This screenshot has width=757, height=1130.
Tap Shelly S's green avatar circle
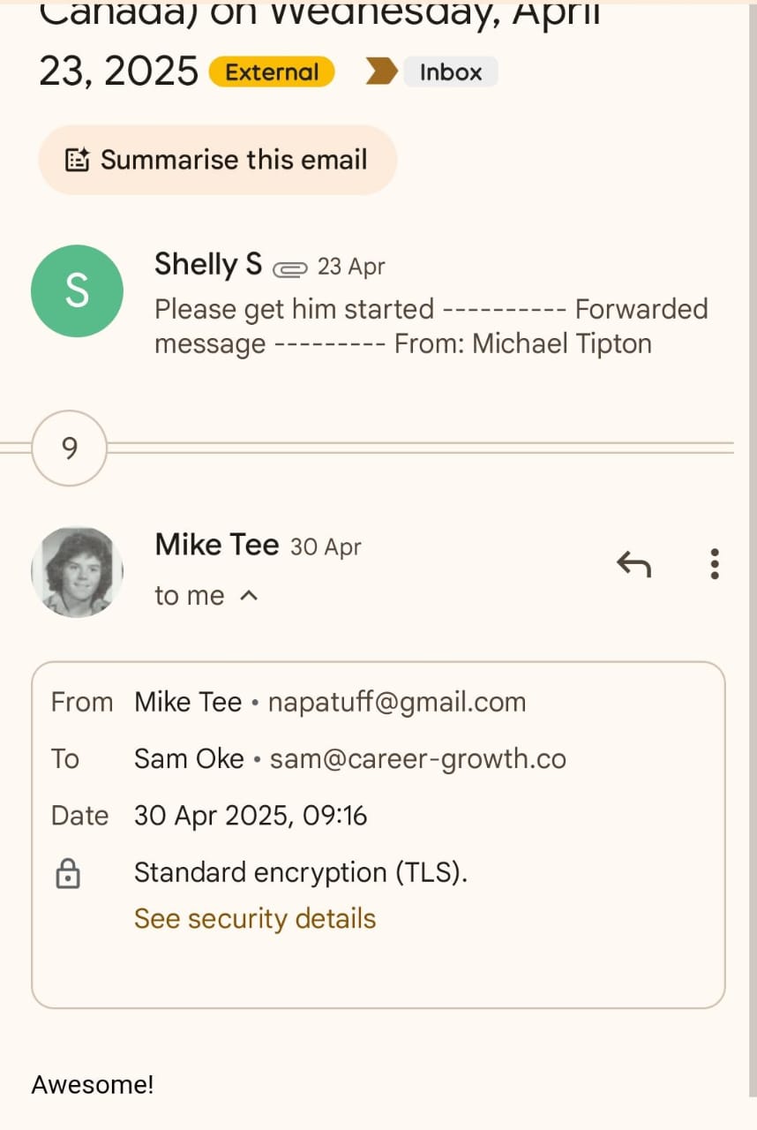tap(77, 290)
